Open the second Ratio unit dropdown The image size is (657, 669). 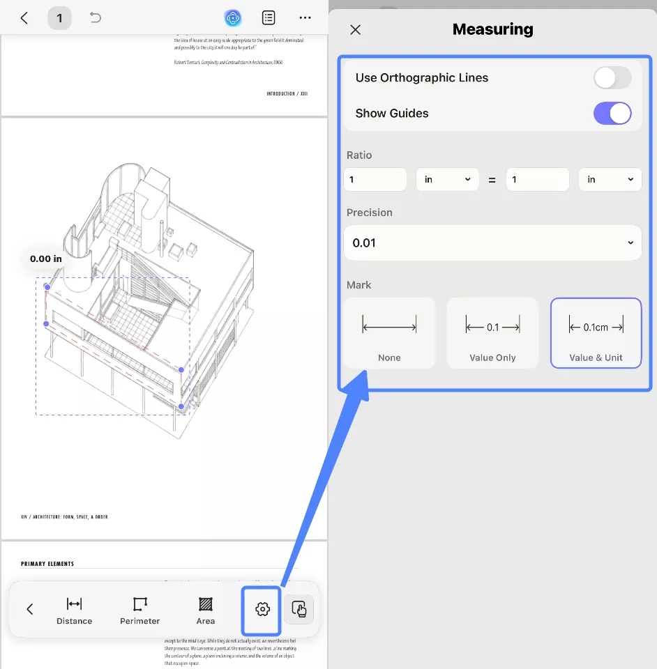pos(610,180)
